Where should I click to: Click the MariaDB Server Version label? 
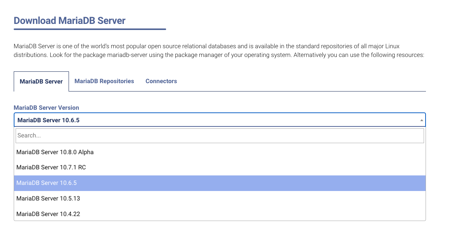pos(46,108)
